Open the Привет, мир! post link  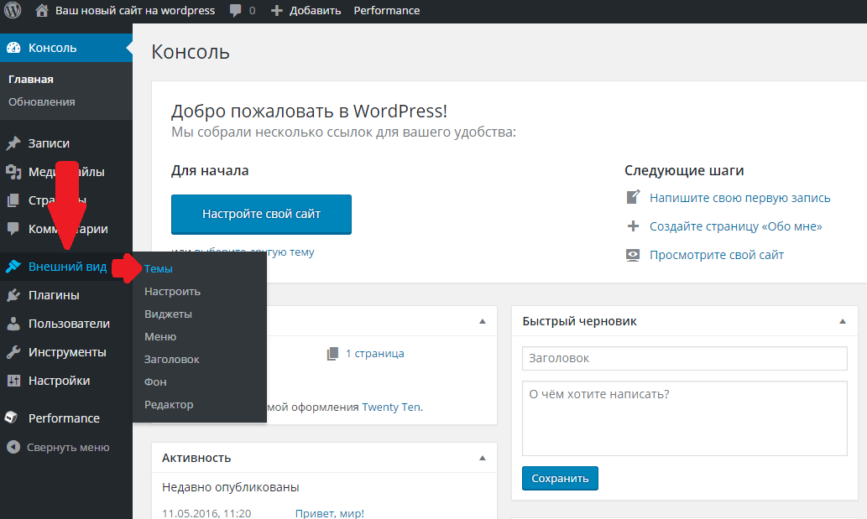pyautogui.click(x=330, y=513)
